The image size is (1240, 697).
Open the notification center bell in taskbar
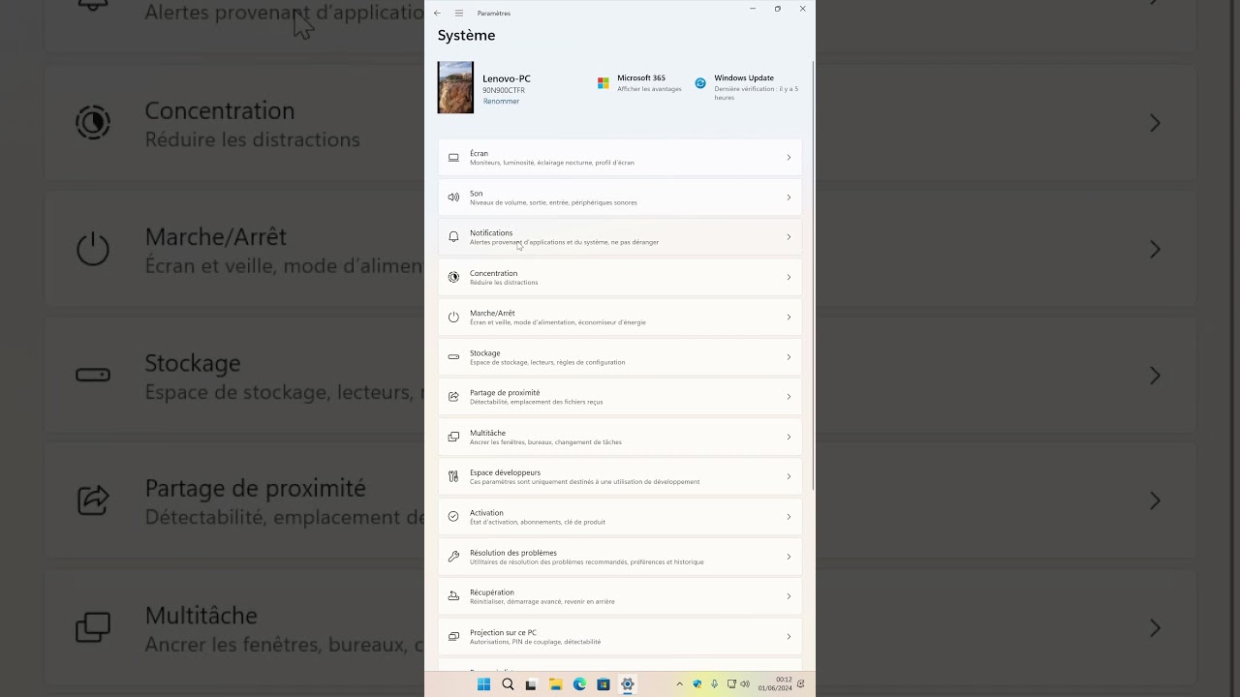point(801,684)
